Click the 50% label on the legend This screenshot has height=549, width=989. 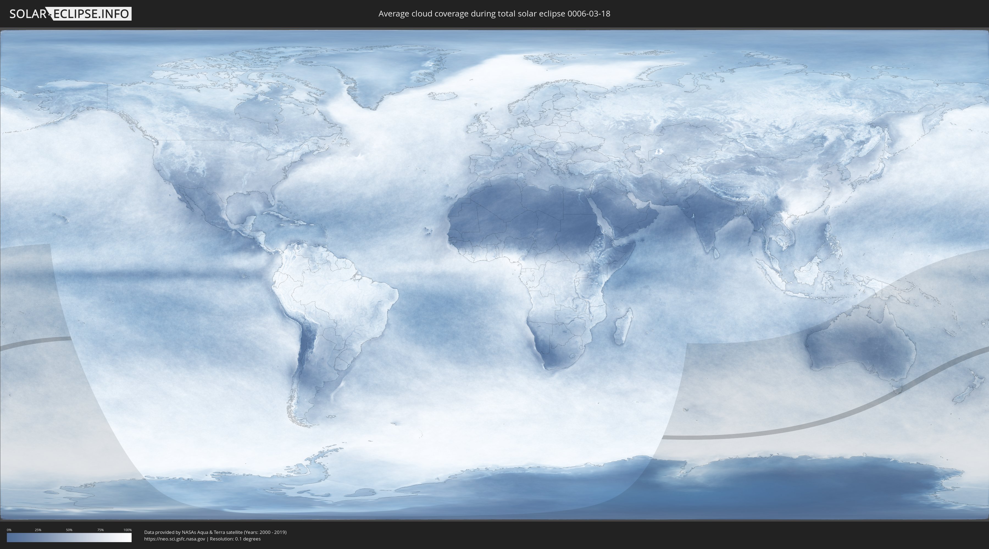(69, 530)
